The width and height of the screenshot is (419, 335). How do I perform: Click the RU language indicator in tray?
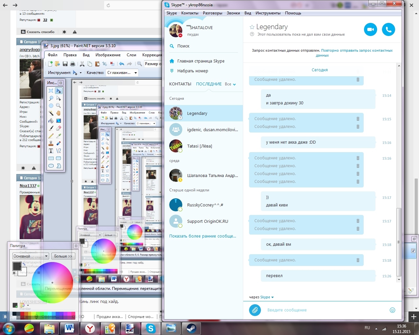tap(367, 327)
